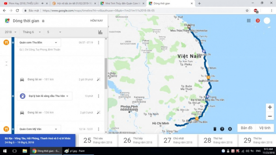Mute the YouTube tab audio icon

click(x=43, y=3)
